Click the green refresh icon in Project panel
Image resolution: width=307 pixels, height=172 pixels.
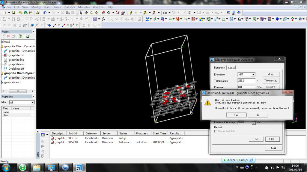[21, 36]
